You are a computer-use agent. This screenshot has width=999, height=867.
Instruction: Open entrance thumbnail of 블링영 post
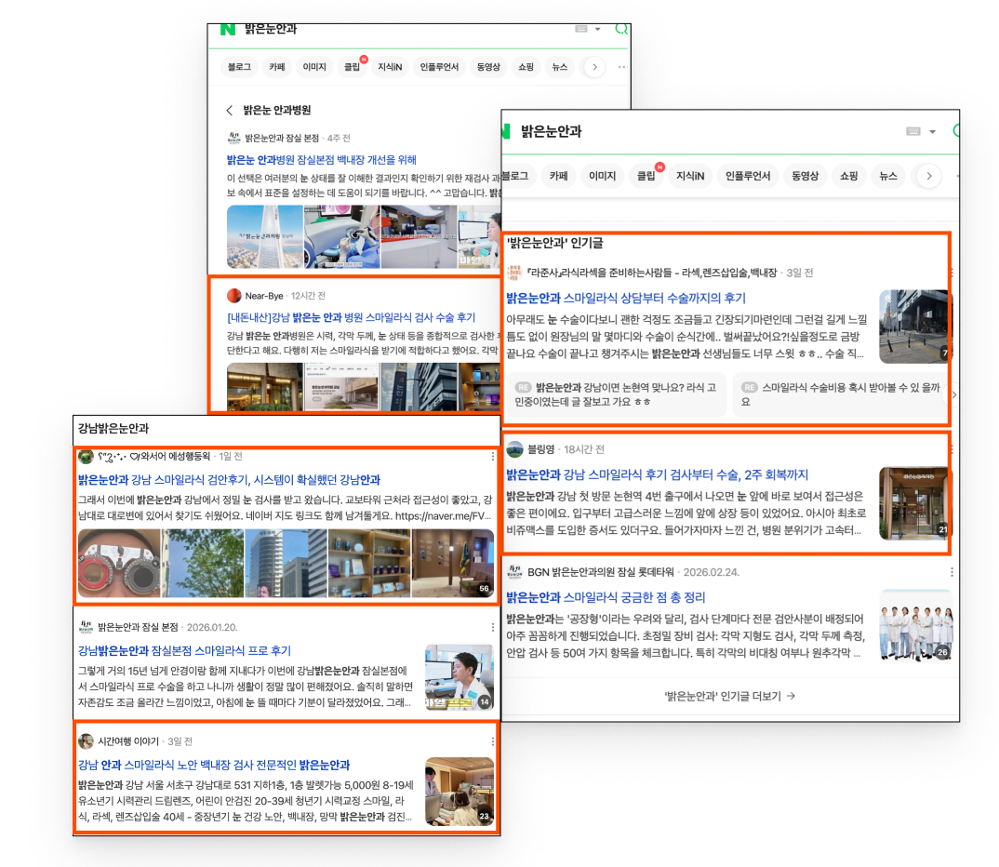click(x=914, y=503)
